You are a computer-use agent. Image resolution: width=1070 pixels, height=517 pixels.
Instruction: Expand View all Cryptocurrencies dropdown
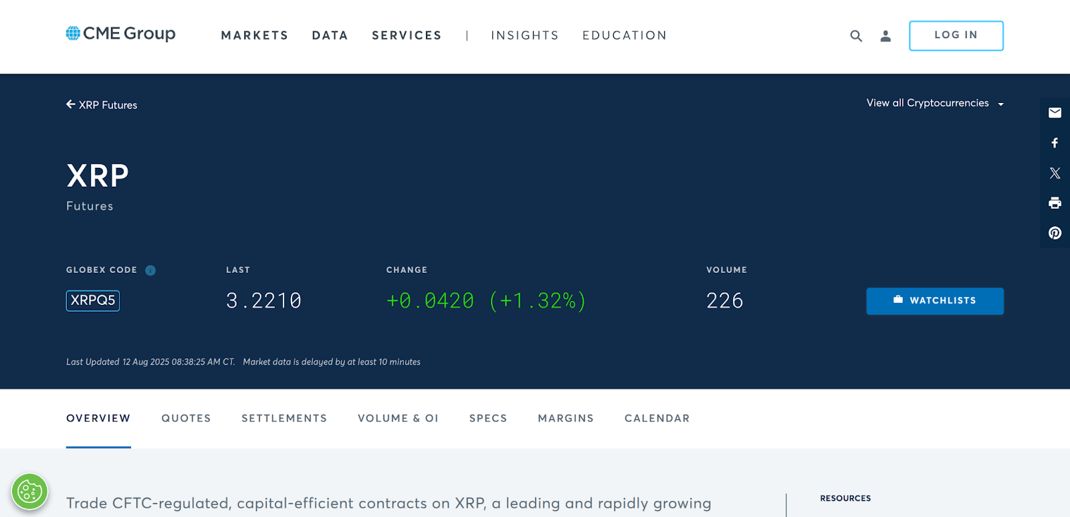click(x=935, y=103)
